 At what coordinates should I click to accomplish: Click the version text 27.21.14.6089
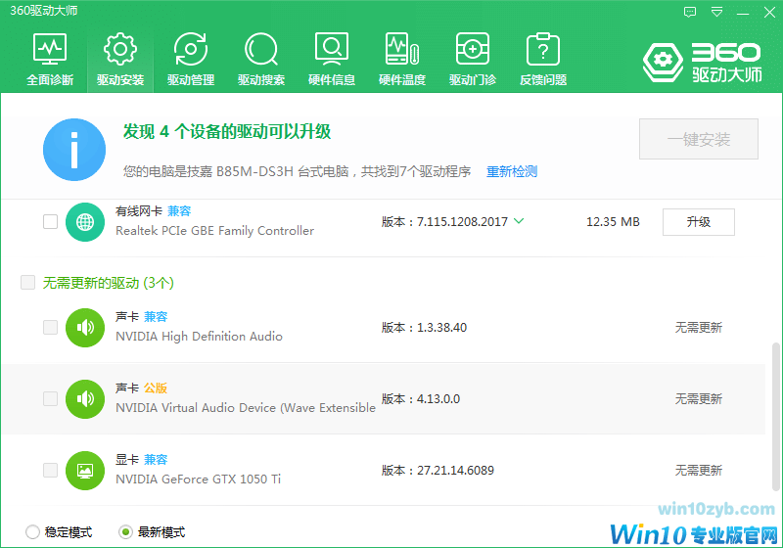pos(455,470)
